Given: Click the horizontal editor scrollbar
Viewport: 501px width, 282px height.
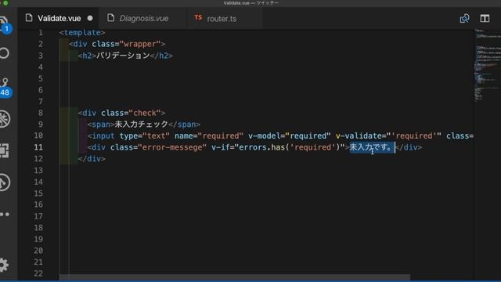Looking at the screenshot, I should point(235,277).
